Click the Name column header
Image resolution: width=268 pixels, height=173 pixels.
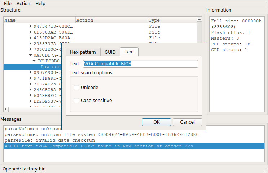(39, 20)
